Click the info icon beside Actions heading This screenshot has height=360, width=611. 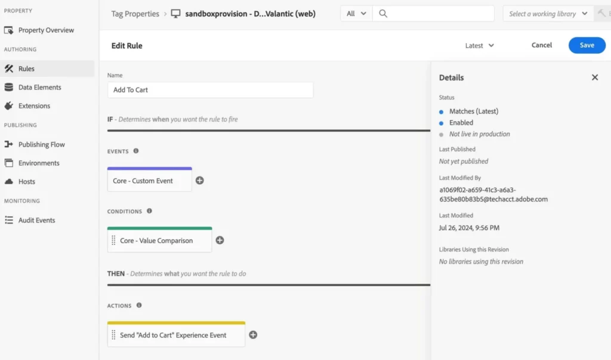tap(139, 305)
